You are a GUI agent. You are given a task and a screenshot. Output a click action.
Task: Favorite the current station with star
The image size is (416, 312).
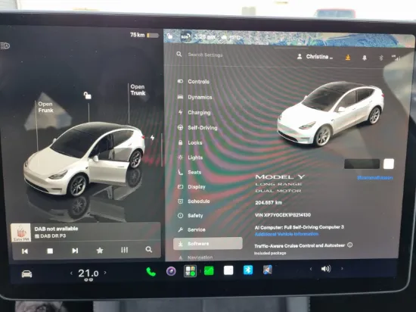tap(100, 250)
